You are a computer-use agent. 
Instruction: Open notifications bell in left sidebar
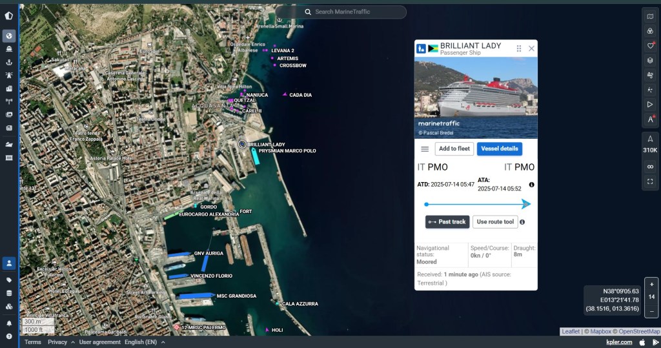(x=9, y=323)
